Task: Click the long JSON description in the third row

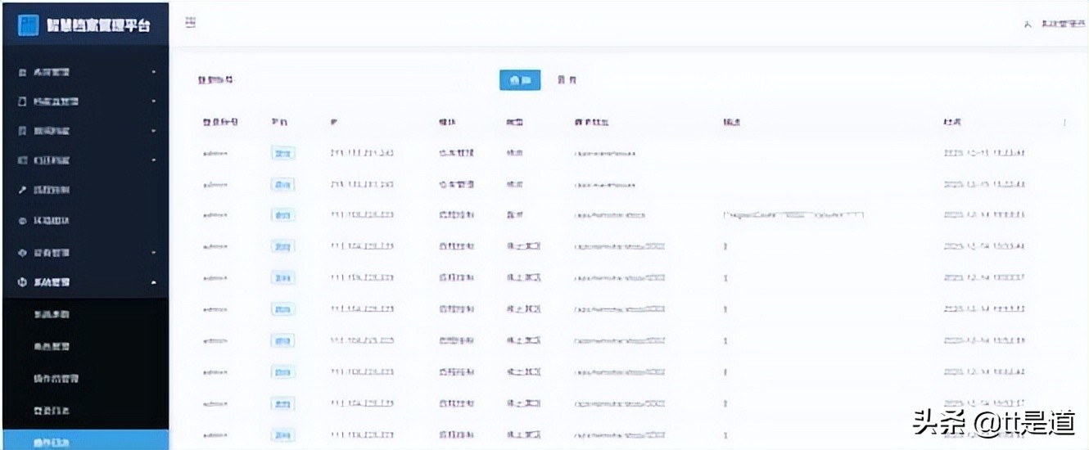Action: (793, 215)
